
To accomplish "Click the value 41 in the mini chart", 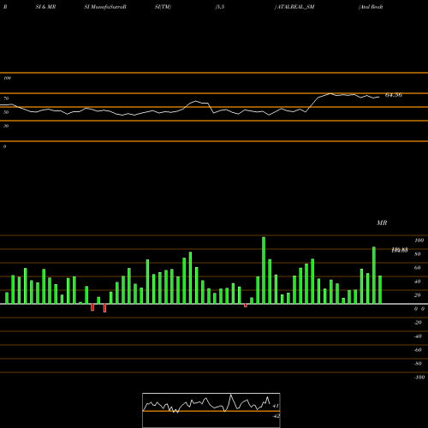I will [276, 406].
